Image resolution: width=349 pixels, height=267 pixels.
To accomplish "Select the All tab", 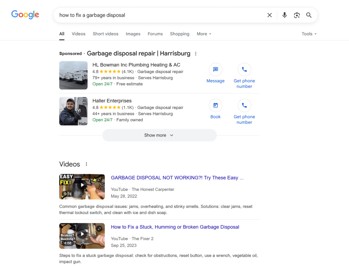I will pos(62,34).
